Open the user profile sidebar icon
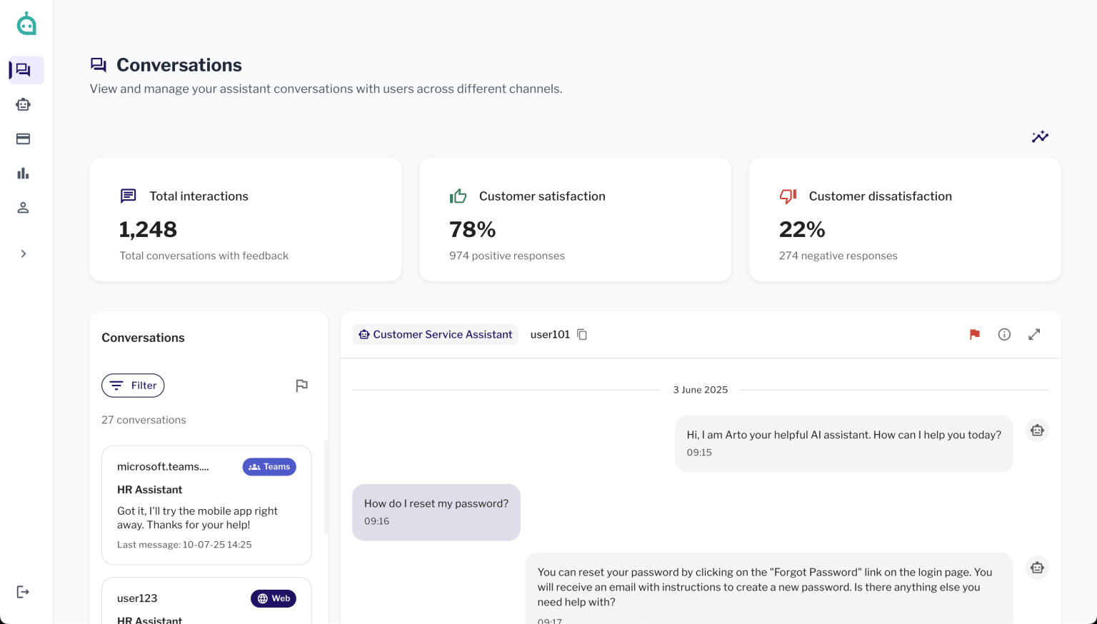 (23, 207)
